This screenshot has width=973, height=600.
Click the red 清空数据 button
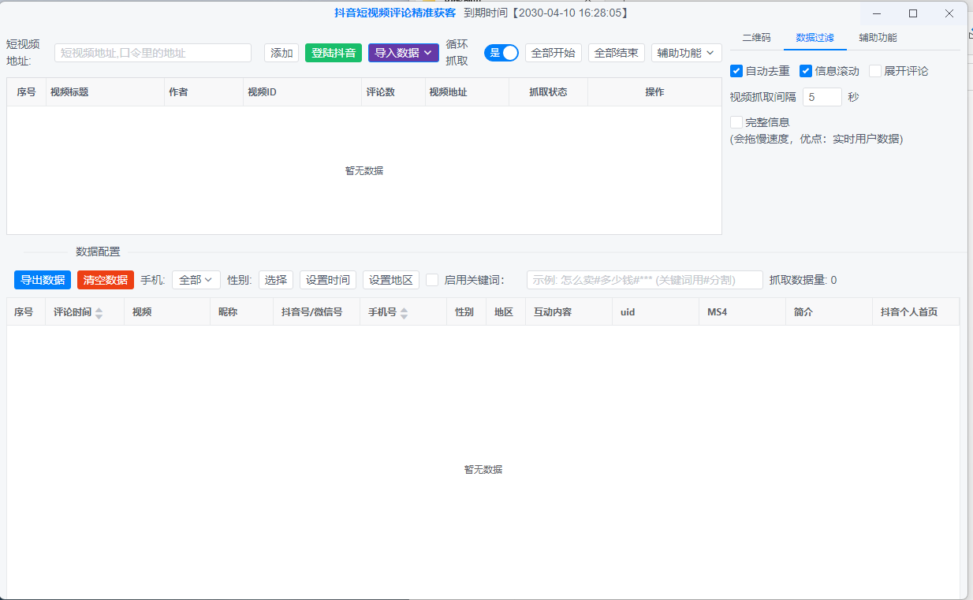click(x=106, y=280)
